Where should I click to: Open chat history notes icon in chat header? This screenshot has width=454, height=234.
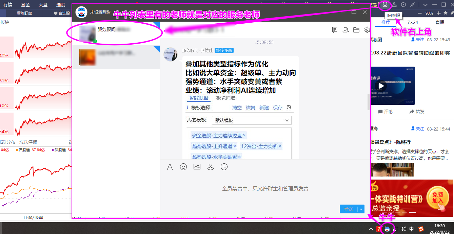click(335, 30)
